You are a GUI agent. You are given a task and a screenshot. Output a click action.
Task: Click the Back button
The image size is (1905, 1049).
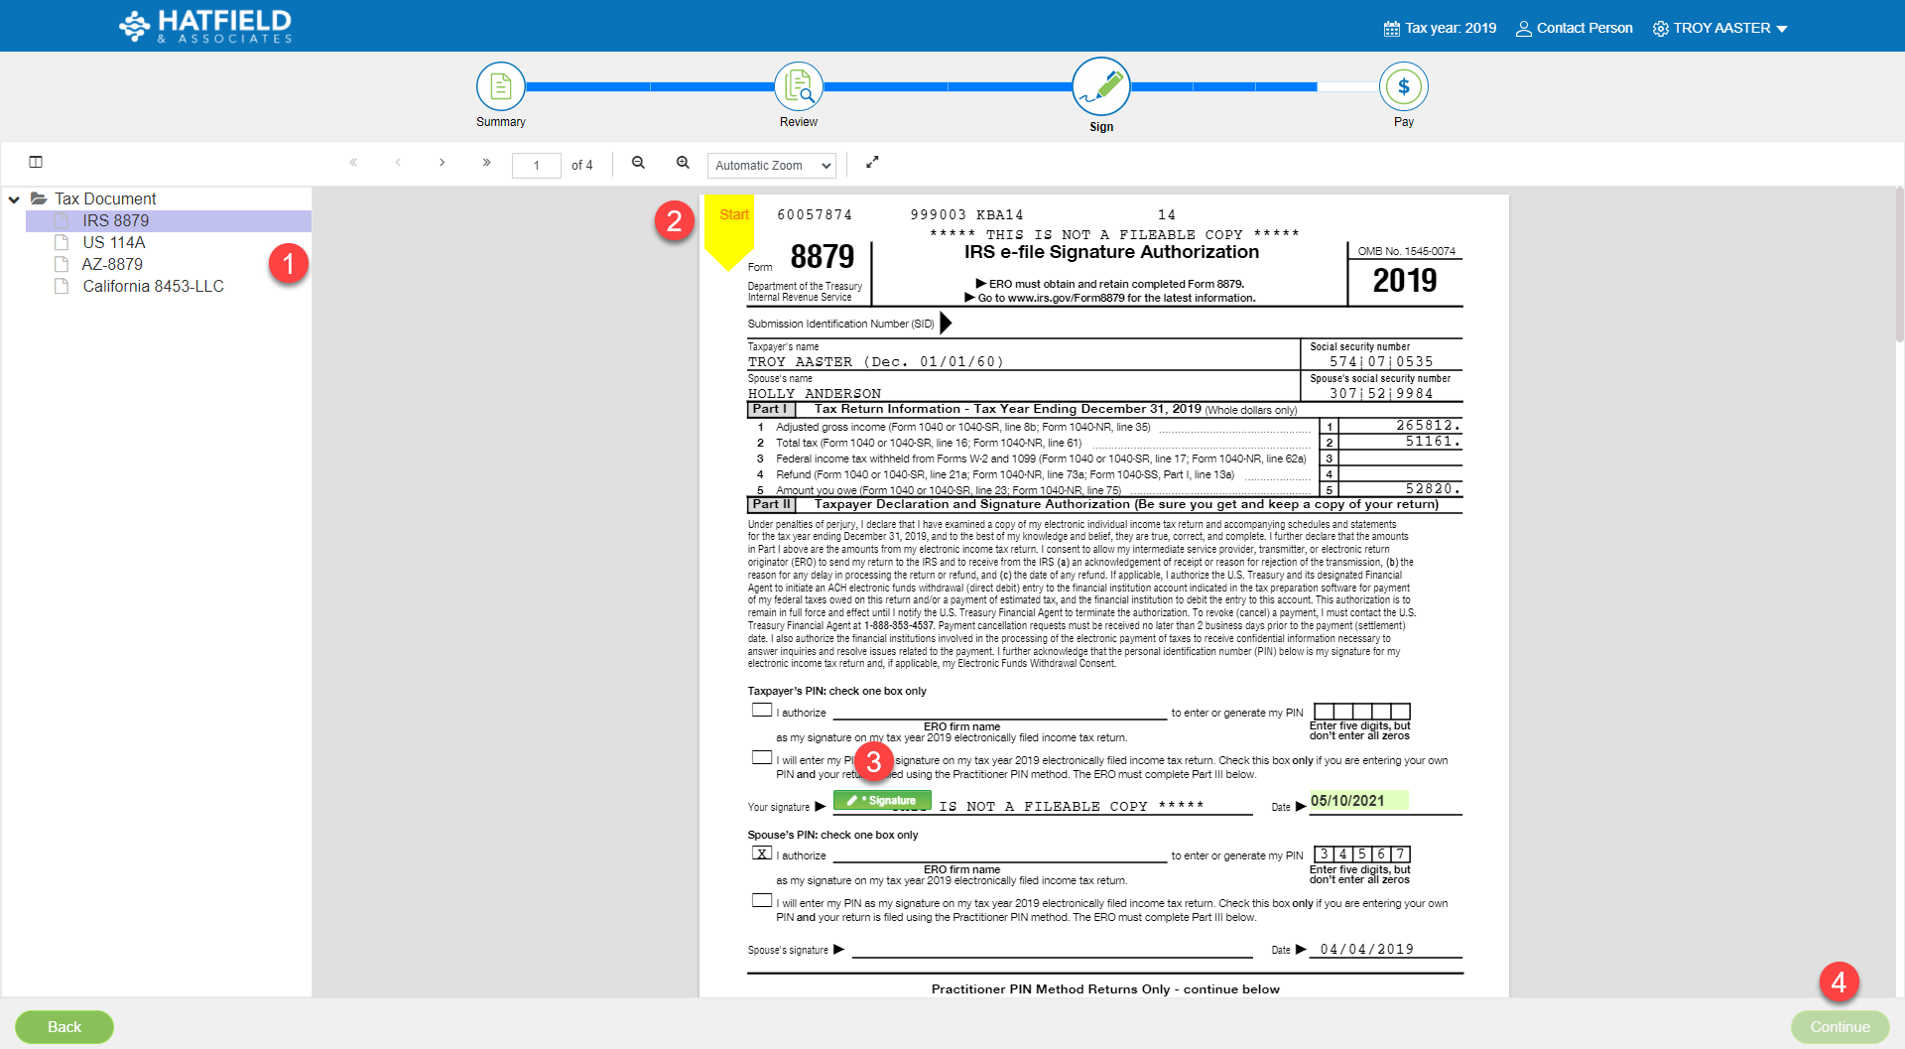pos(64,1027)
